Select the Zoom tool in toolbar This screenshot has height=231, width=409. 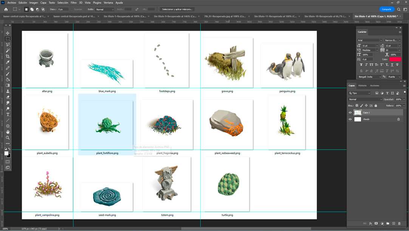tap(8, 138)
